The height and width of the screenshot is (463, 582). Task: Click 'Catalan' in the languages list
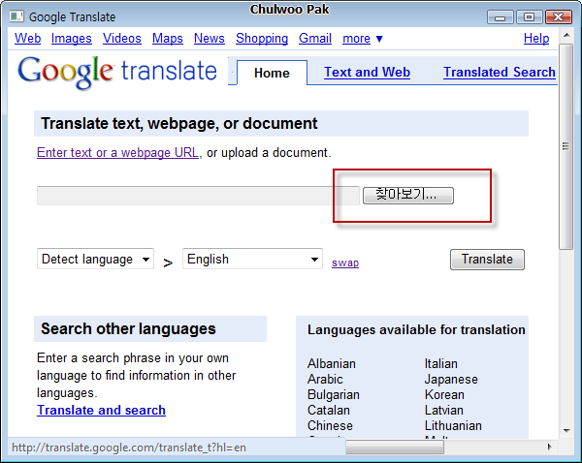pyautogui.click(x=329, y=411)
